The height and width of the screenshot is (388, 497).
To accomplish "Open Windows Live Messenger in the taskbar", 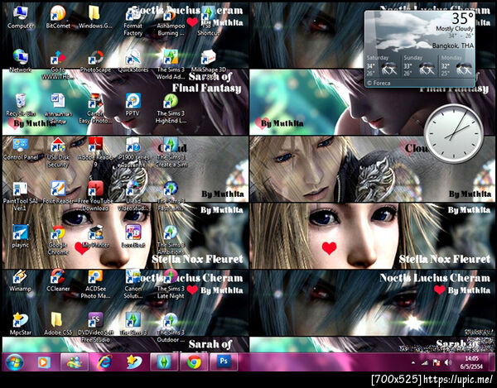I will pos(75,362).
